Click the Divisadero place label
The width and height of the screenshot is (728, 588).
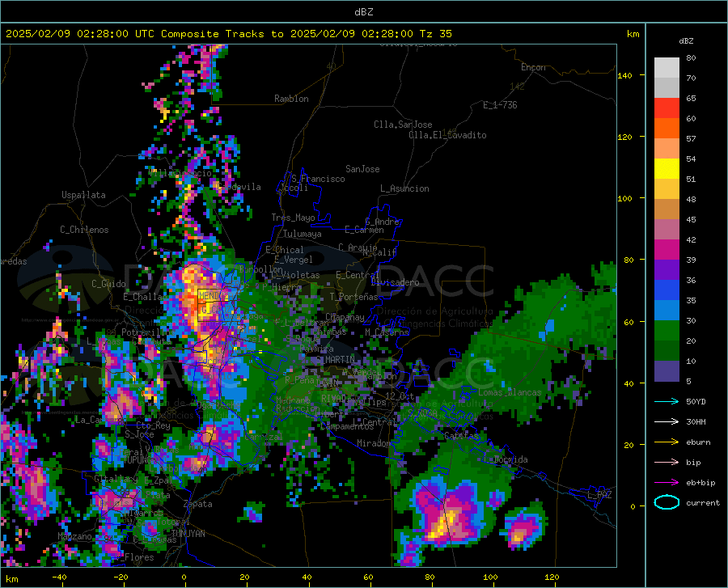pyautogui.click(x=395, y=282)
